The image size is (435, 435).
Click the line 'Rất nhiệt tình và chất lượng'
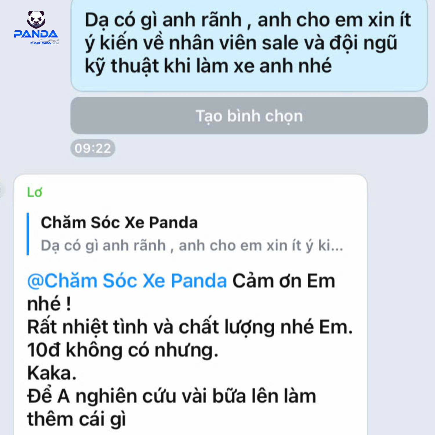click(x=190, y=327)
